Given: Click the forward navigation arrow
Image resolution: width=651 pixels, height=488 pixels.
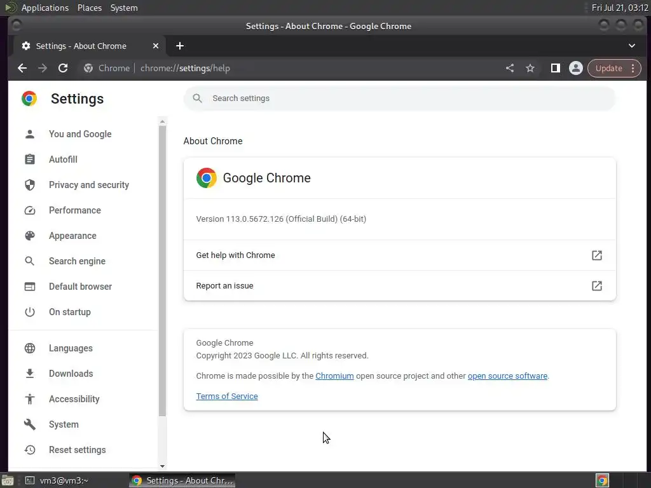Looking at the screenshot, I should tap(43, 68).
